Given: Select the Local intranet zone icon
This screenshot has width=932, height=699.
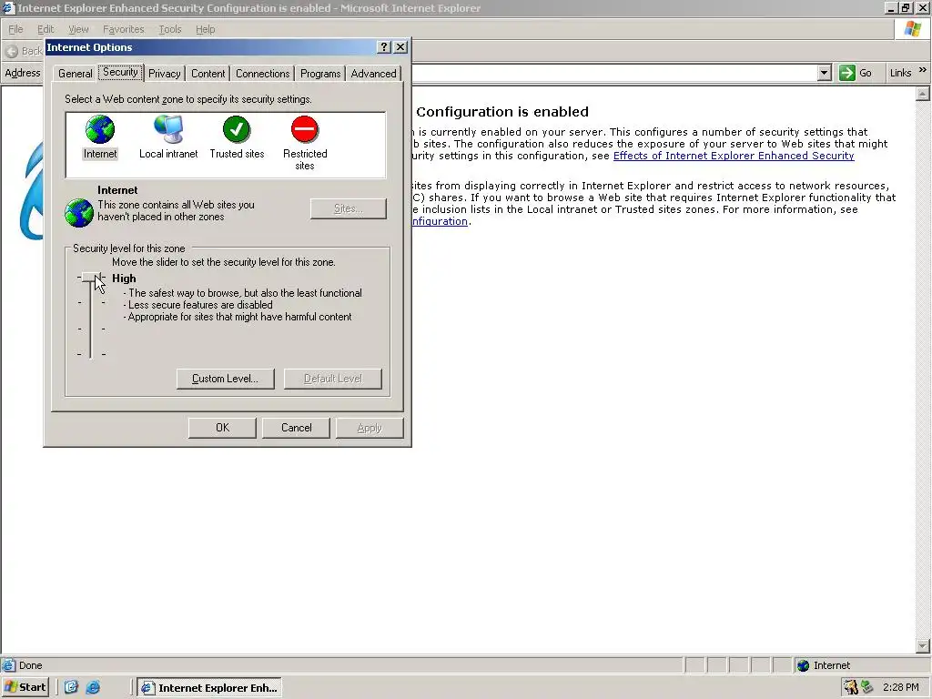Looking at the screenshot, I should pyautogui.click(x=168, y=129).
